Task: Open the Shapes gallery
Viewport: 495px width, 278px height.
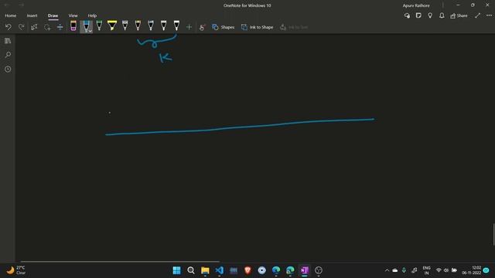Action: [x=224, y=27]
